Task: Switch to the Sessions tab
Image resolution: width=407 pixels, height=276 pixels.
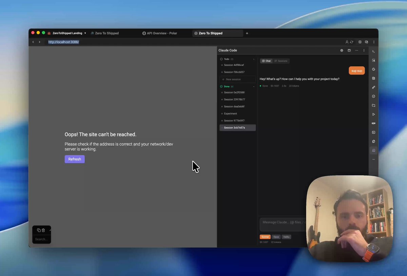Action: pos(281,61)
